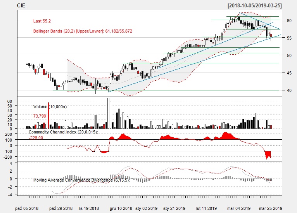Click the CCI value -226.00
Viewport: 297px width, 213px height.
(x=36, y=138)
